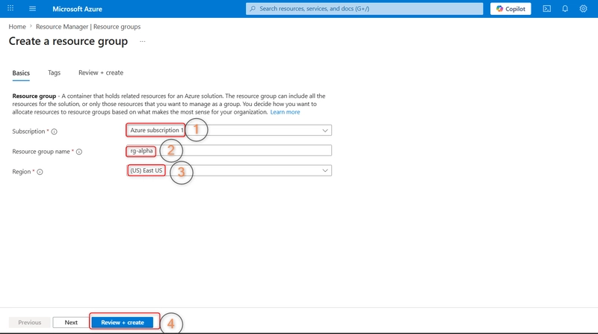Click the Subscription info icon

point(54,132)
